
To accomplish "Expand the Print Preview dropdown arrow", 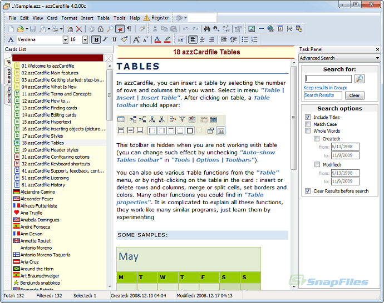I will point(49,29).
